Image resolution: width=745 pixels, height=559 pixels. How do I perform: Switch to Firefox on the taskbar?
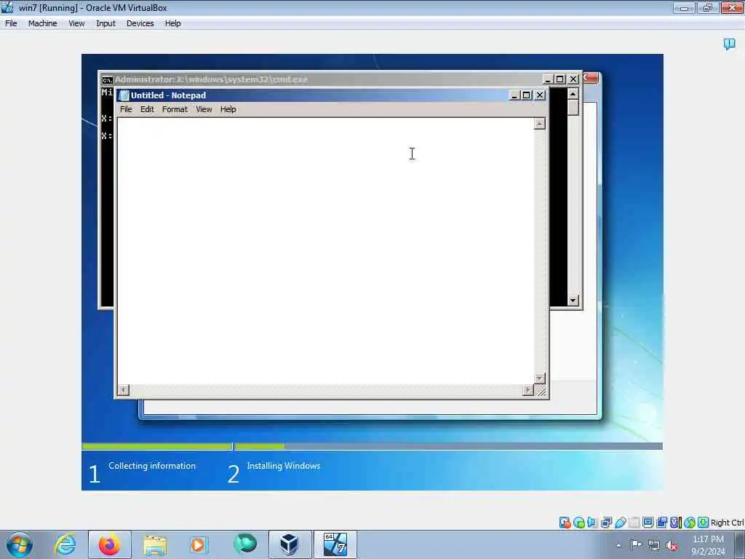(x=109, y=544)
